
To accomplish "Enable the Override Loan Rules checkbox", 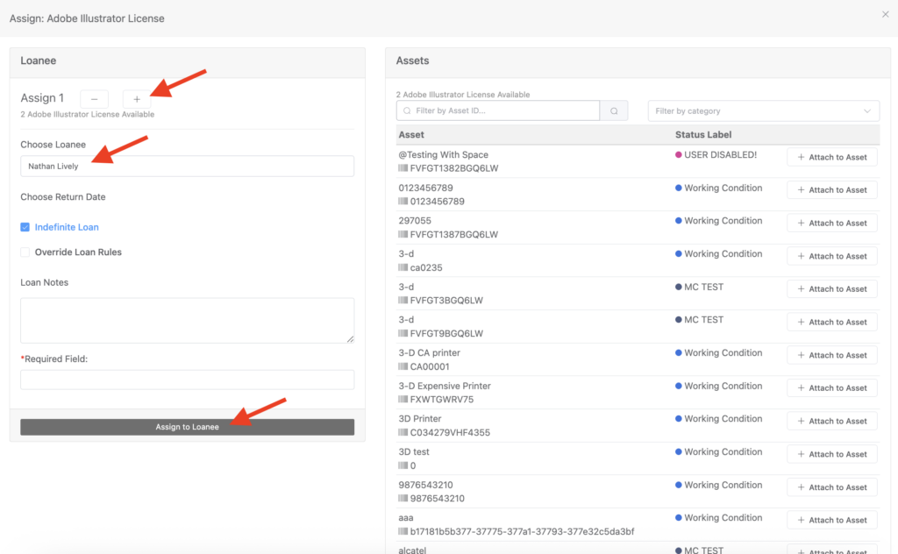I will tap(25, 252).
